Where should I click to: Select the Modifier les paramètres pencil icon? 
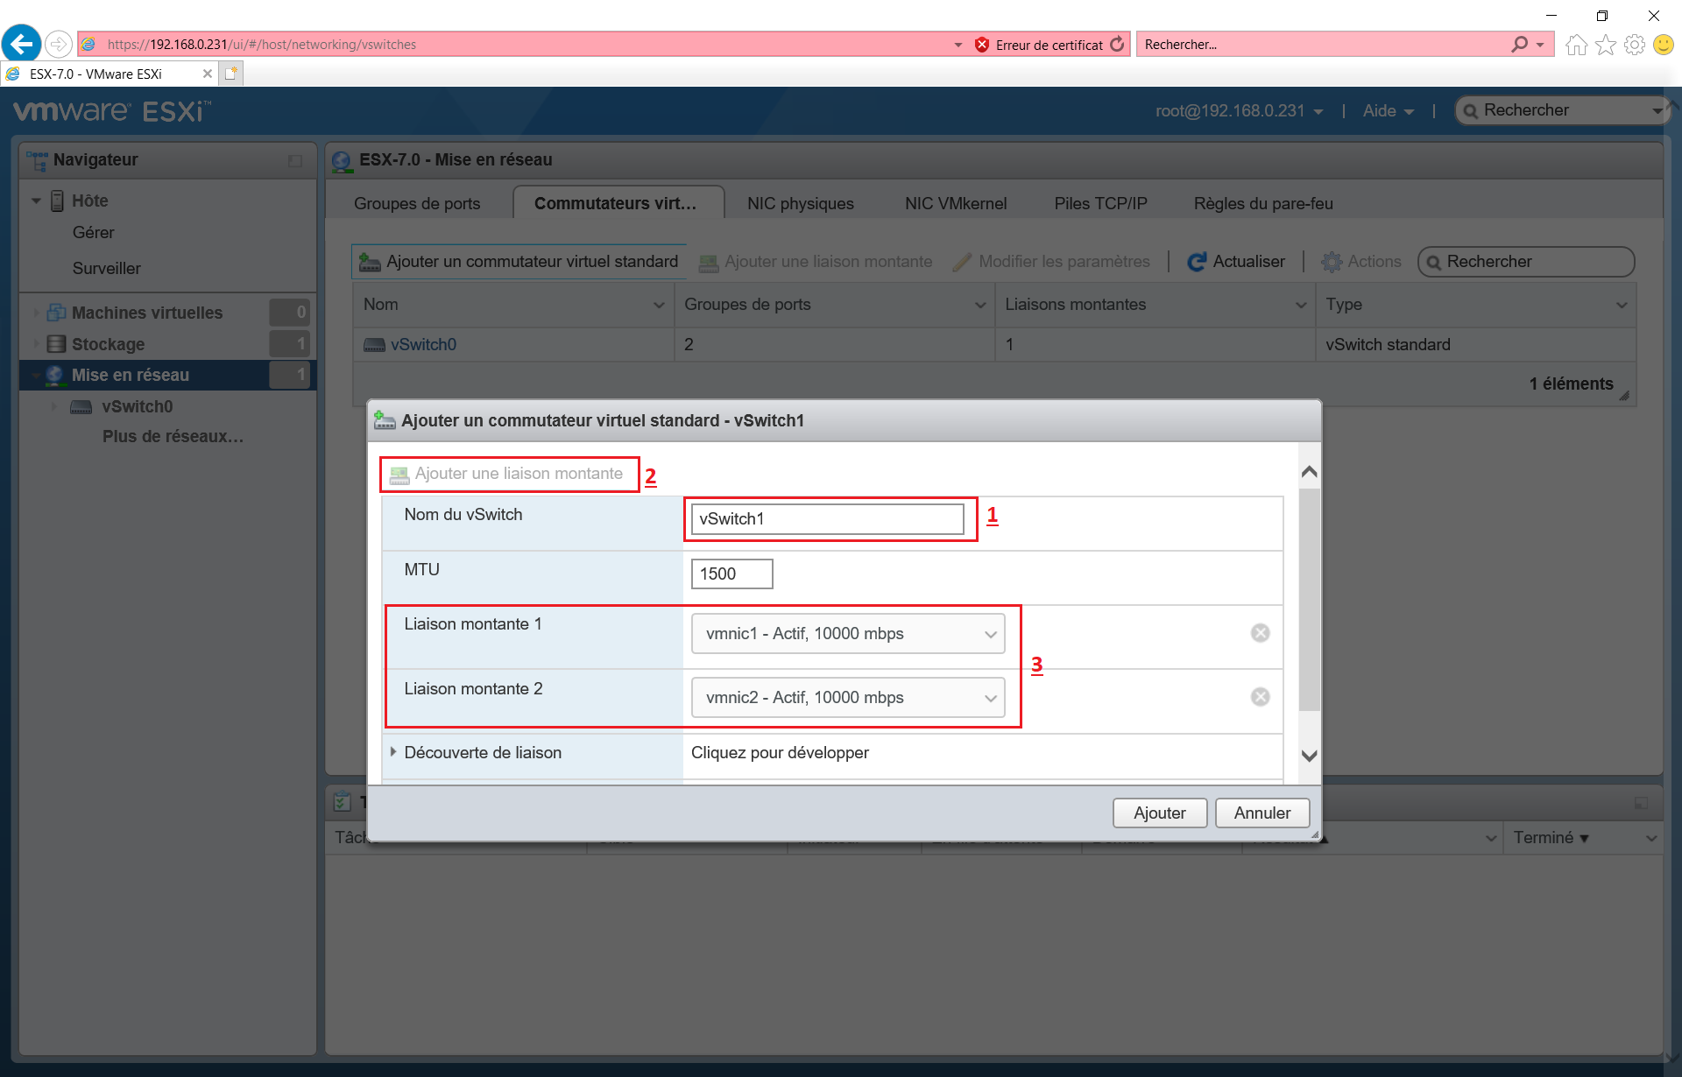962,261
